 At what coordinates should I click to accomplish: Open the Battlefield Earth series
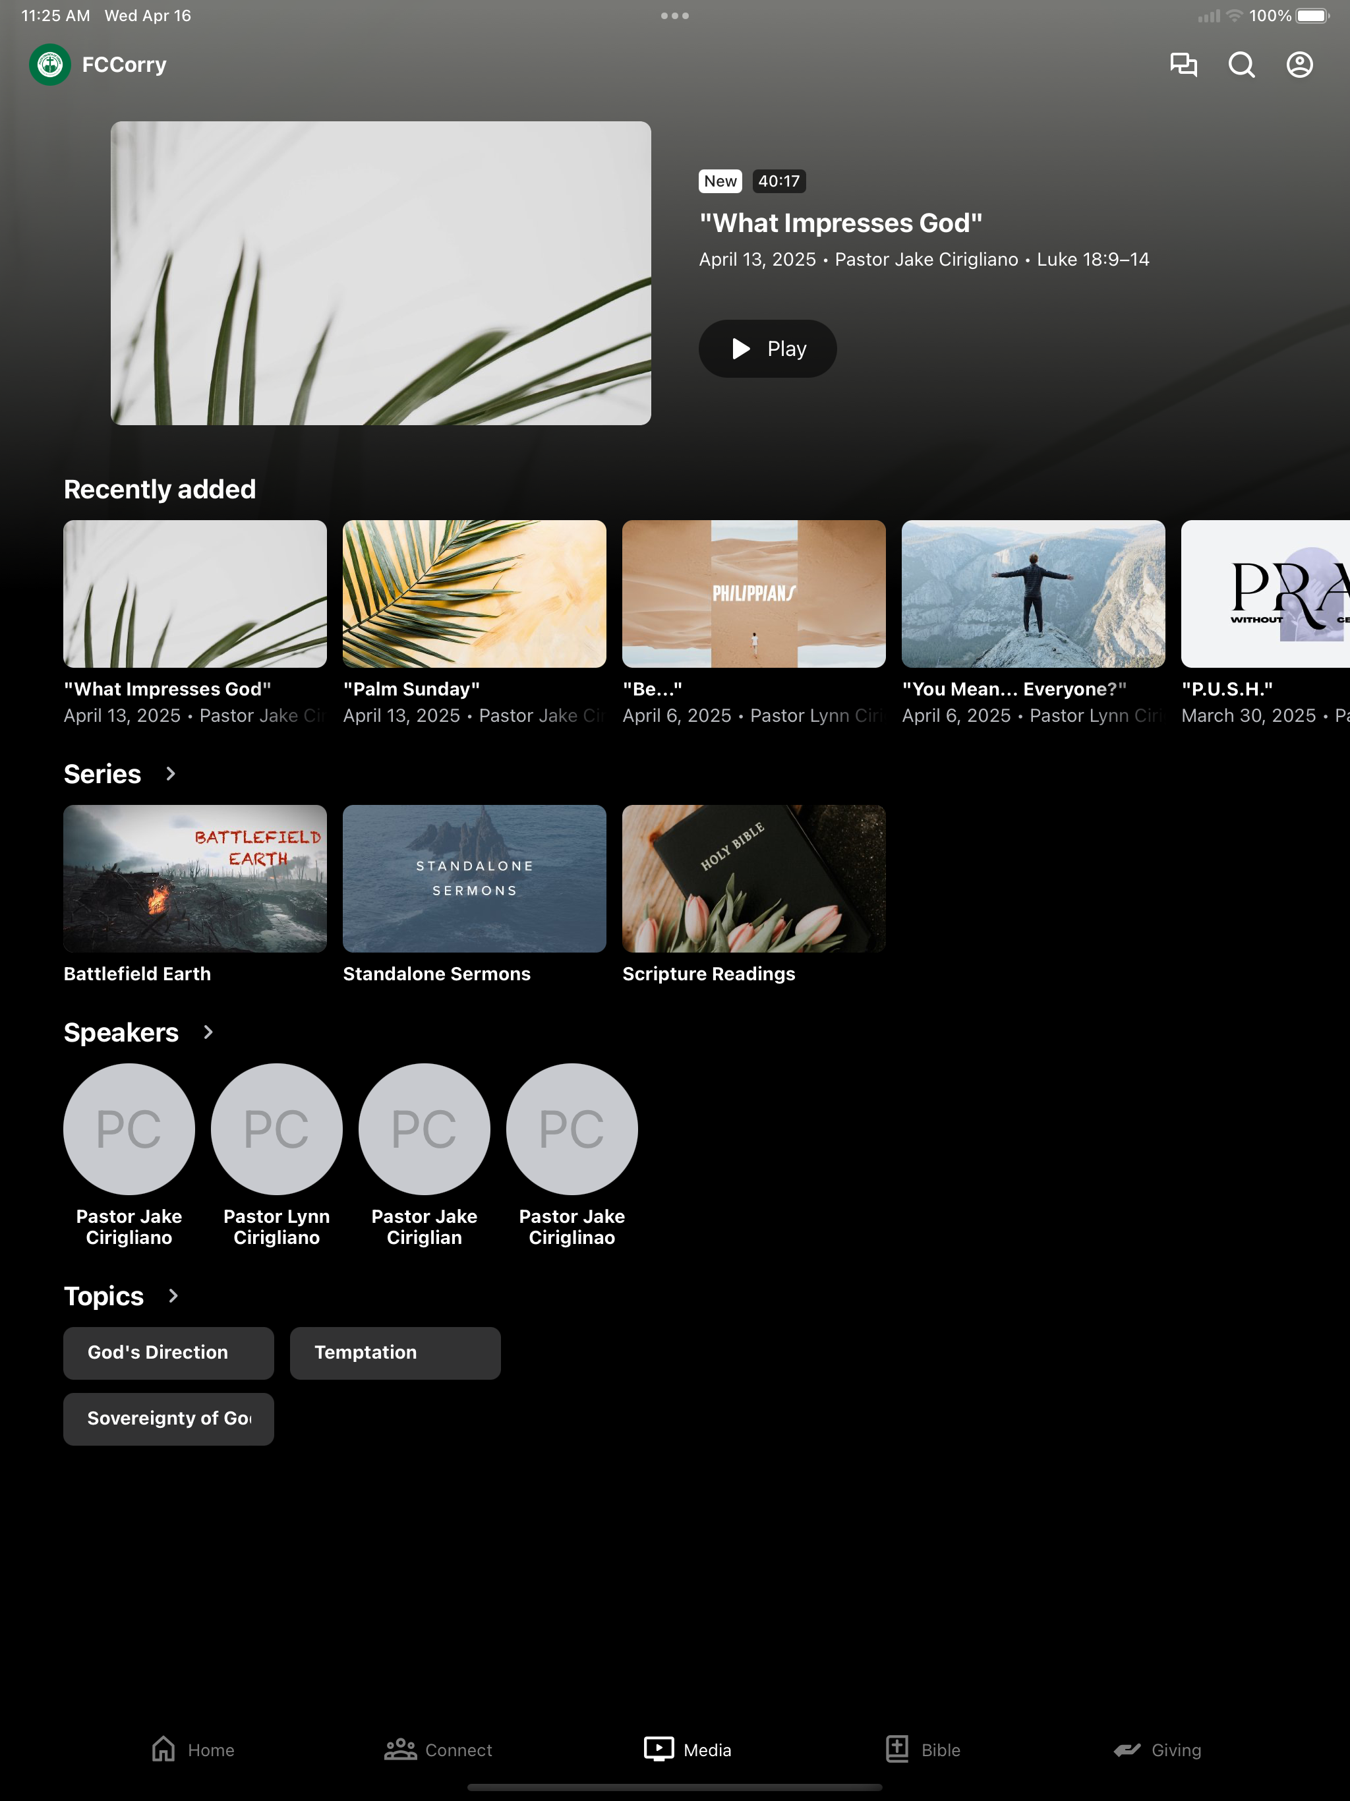coord(195,879)
